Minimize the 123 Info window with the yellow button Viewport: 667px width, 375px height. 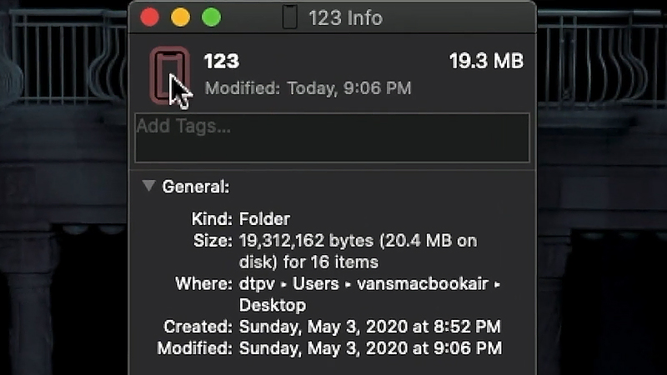[x=180, y=17]
